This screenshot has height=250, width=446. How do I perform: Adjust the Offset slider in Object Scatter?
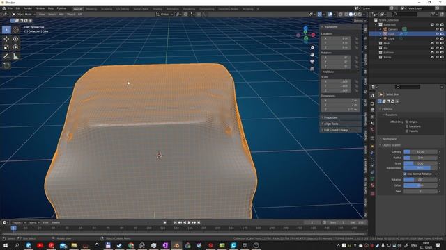[x=420, y=185]
